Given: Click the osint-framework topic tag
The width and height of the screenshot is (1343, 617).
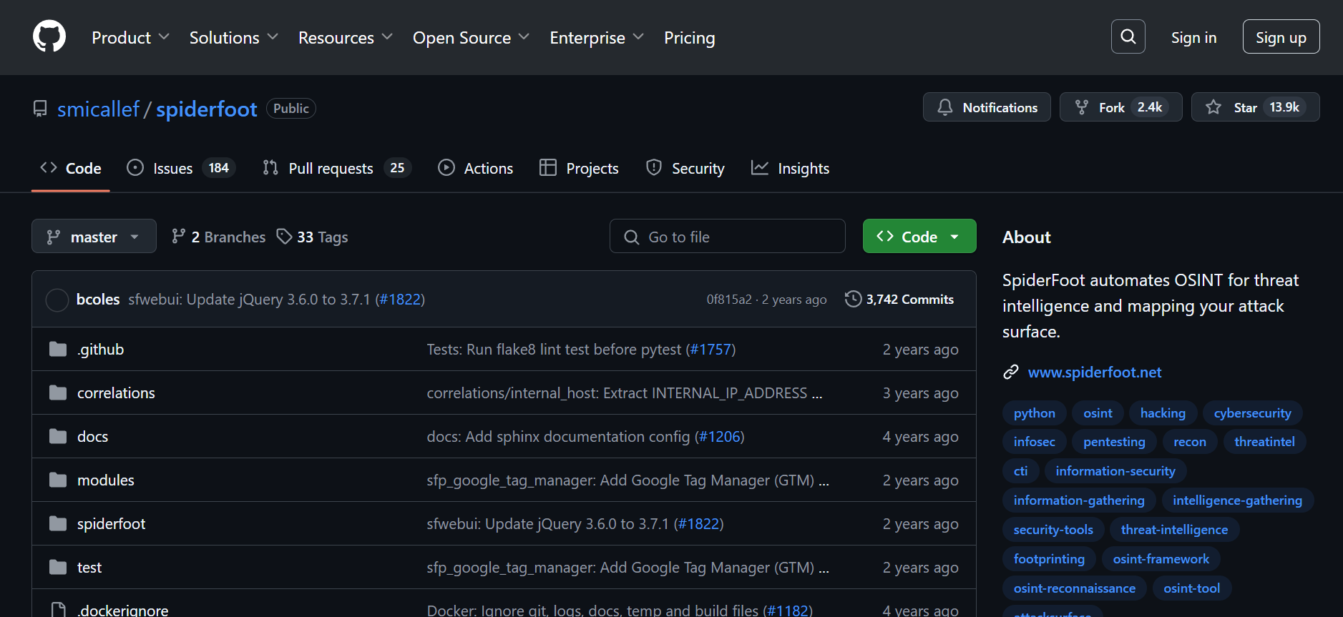Looking at the screenshot, I should 1161,558.
